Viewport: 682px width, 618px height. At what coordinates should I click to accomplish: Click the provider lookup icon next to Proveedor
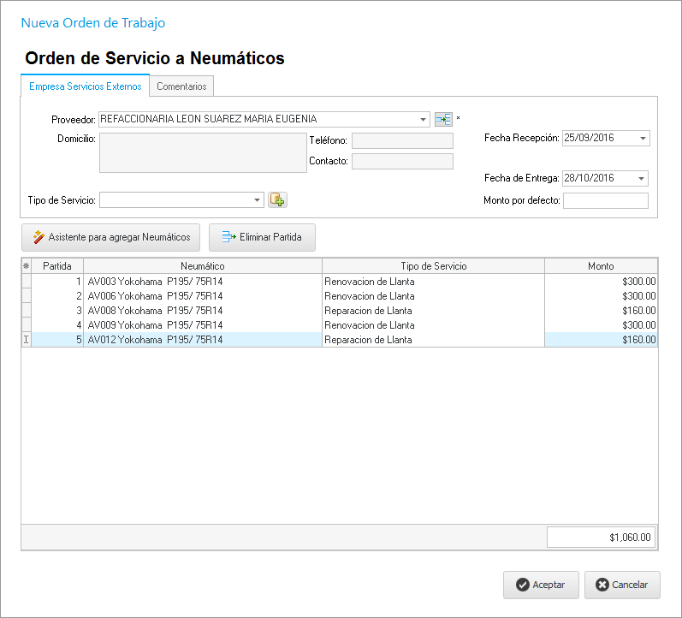443,119
